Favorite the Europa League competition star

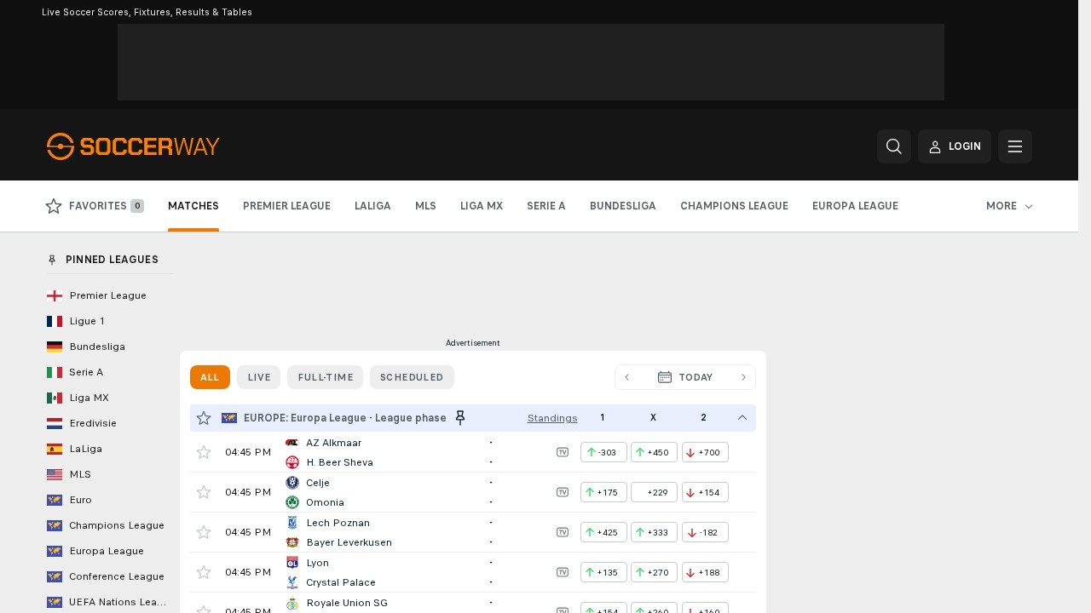coord(204,418)
